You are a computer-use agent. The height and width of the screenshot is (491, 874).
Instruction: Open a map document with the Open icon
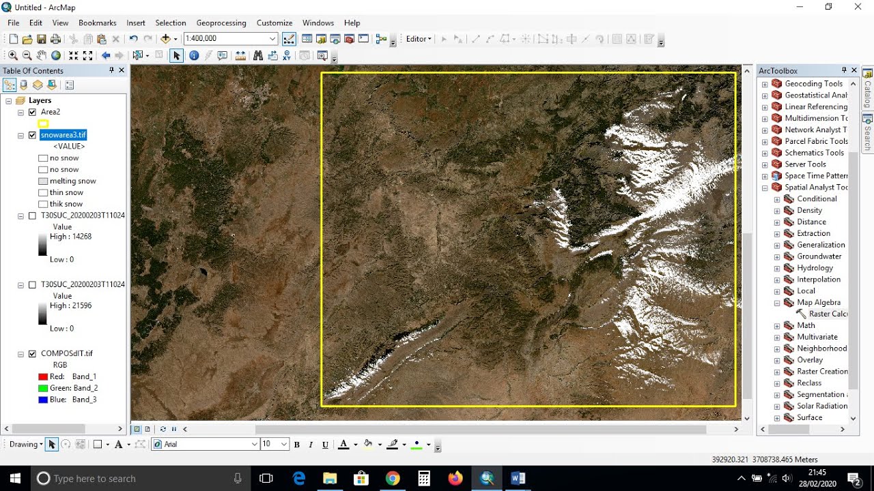(27, 40)
